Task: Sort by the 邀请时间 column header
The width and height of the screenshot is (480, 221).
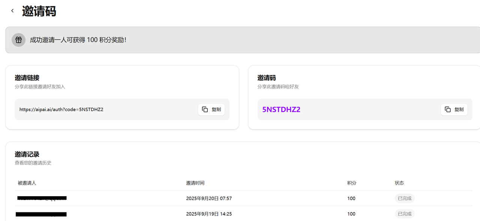Action: (195, 183)
